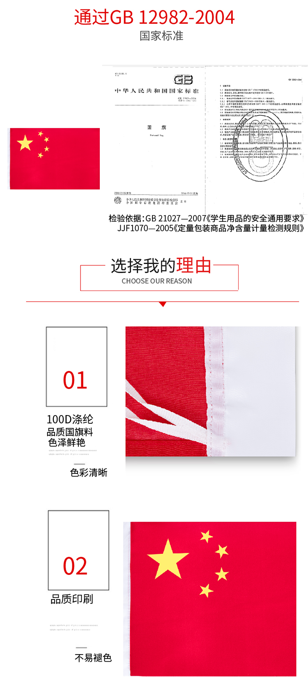Image resolution: width=308 pixels, height=690 pixels.
Task: Click the JJF1070—2005 rule text line
Action: click(x=211, y=228)
